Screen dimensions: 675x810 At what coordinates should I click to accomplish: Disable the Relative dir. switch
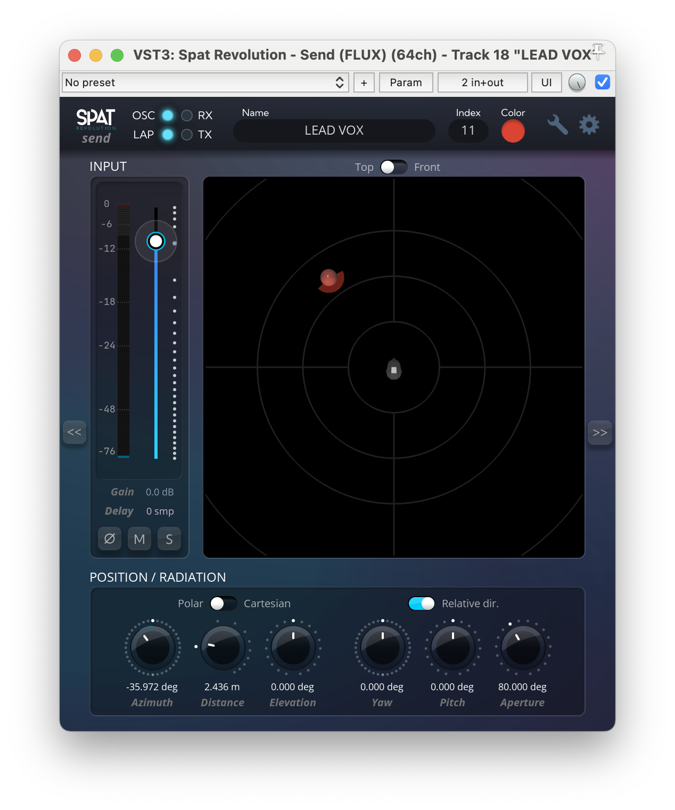click(422, 604)
